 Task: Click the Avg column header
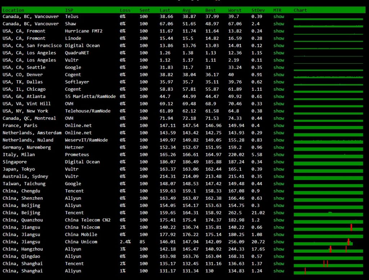pos(186,10)
